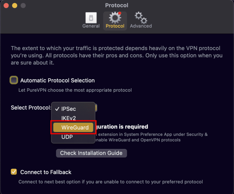Uncheck the Connect to Fallback checkbox

point(14,172)
